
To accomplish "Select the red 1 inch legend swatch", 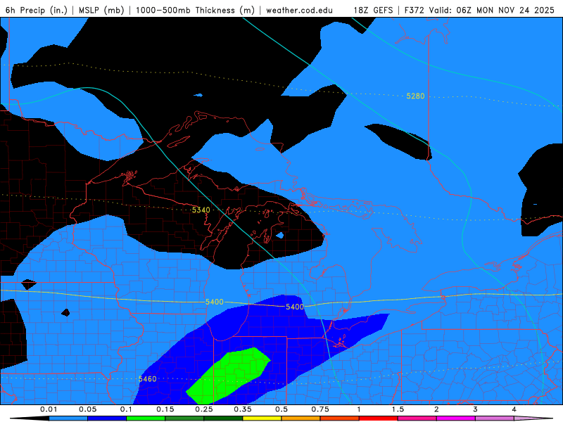I will click(x=379, y=418).
